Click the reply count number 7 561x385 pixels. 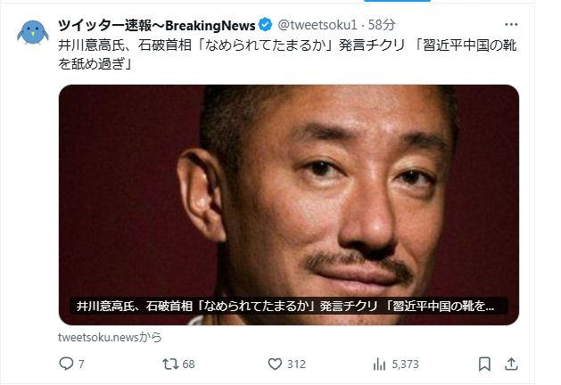[81, 365]
